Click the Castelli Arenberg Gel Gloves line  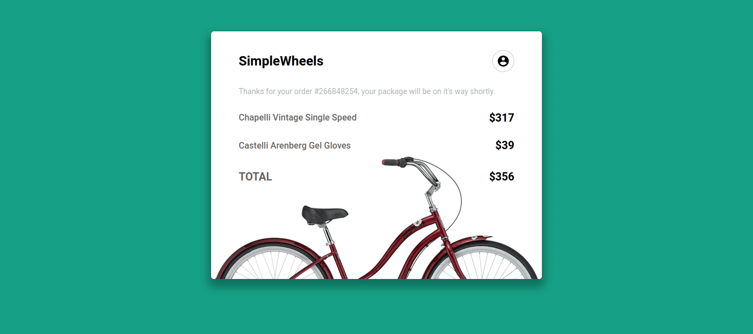click(294, 145)
